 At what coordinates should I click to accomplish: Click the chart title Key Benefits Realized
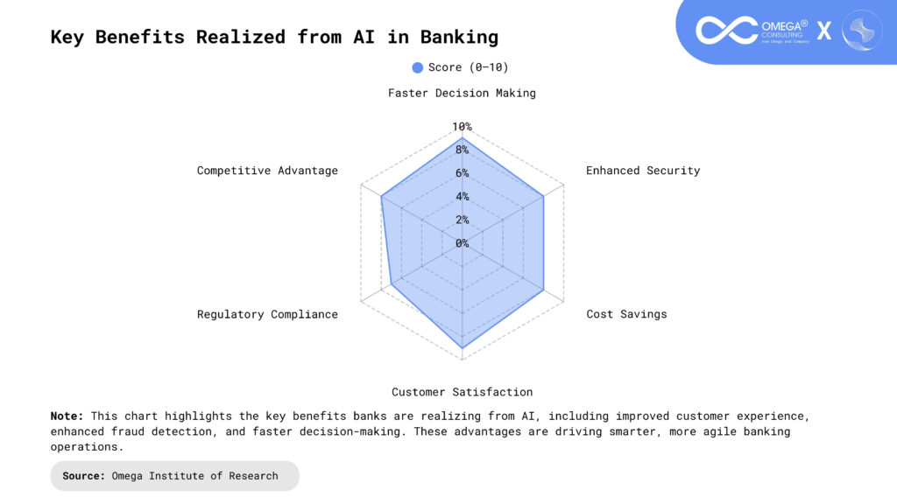click(274, 37)
